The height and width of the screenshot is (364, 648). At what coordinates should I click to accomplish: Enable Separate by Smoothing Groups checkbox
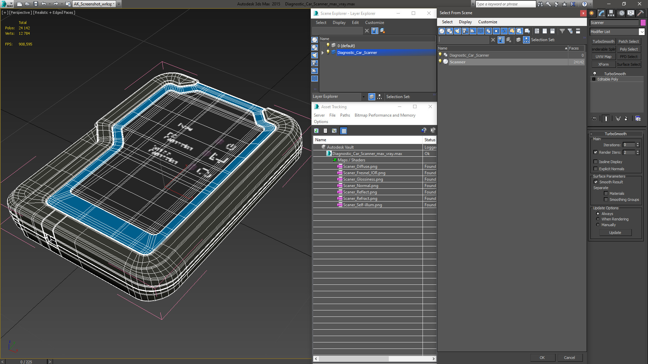(606, 200)
